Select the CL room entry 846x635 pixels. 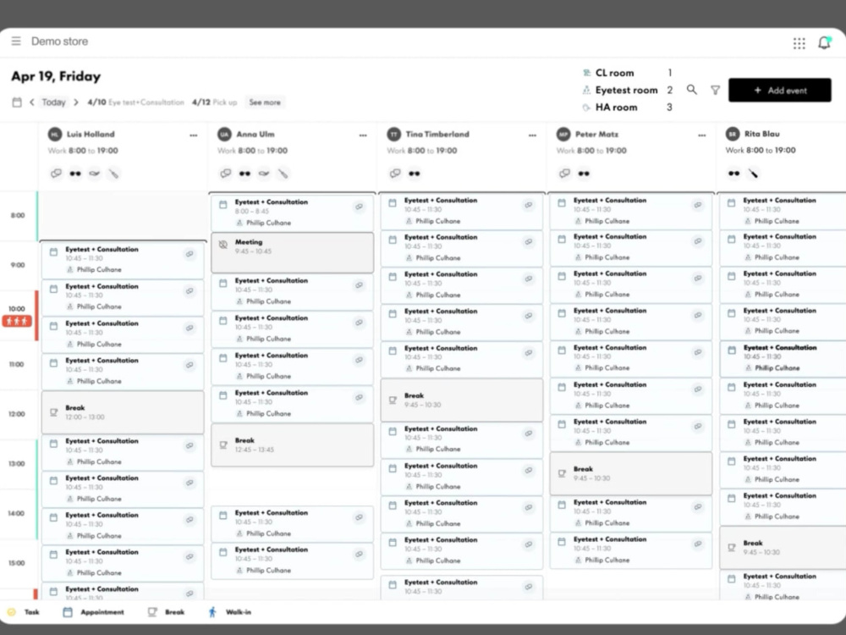coord(627,73)
